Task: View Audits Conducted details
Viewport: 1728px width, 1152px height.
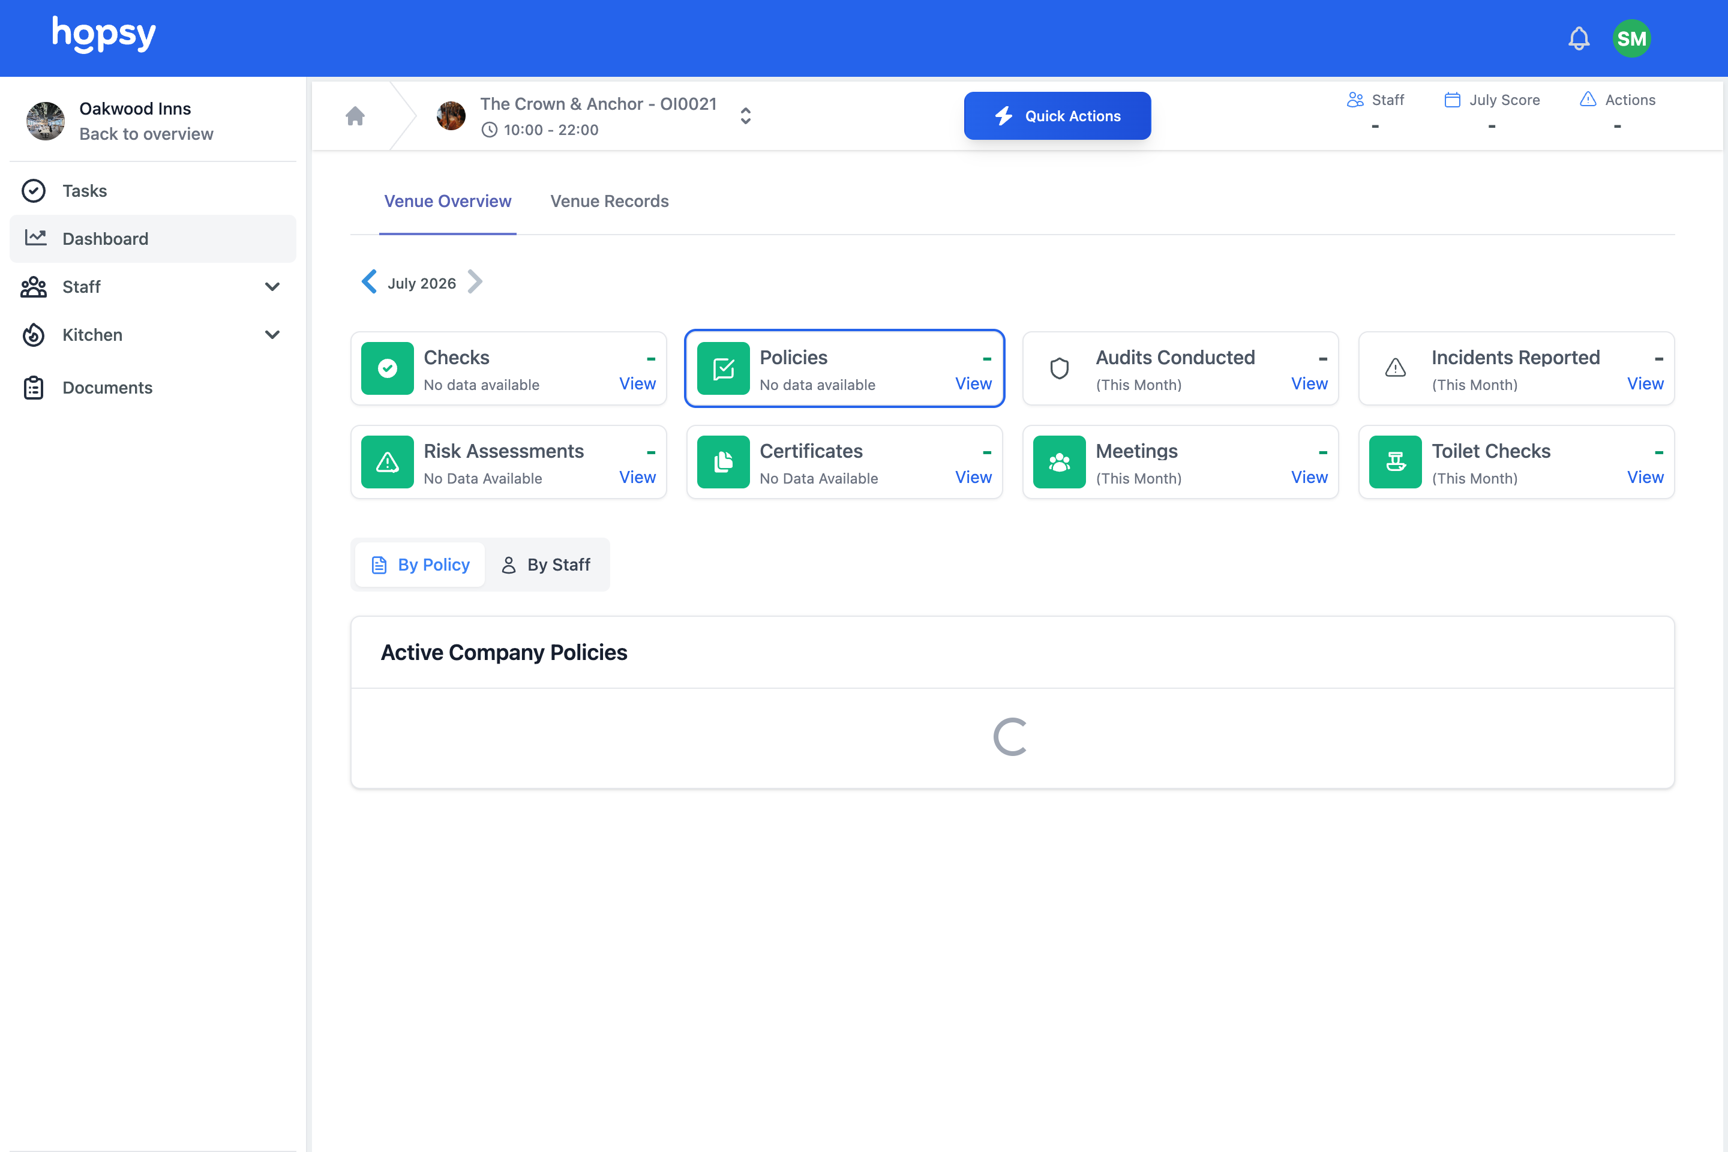Action: click(x=1309, y=383)
